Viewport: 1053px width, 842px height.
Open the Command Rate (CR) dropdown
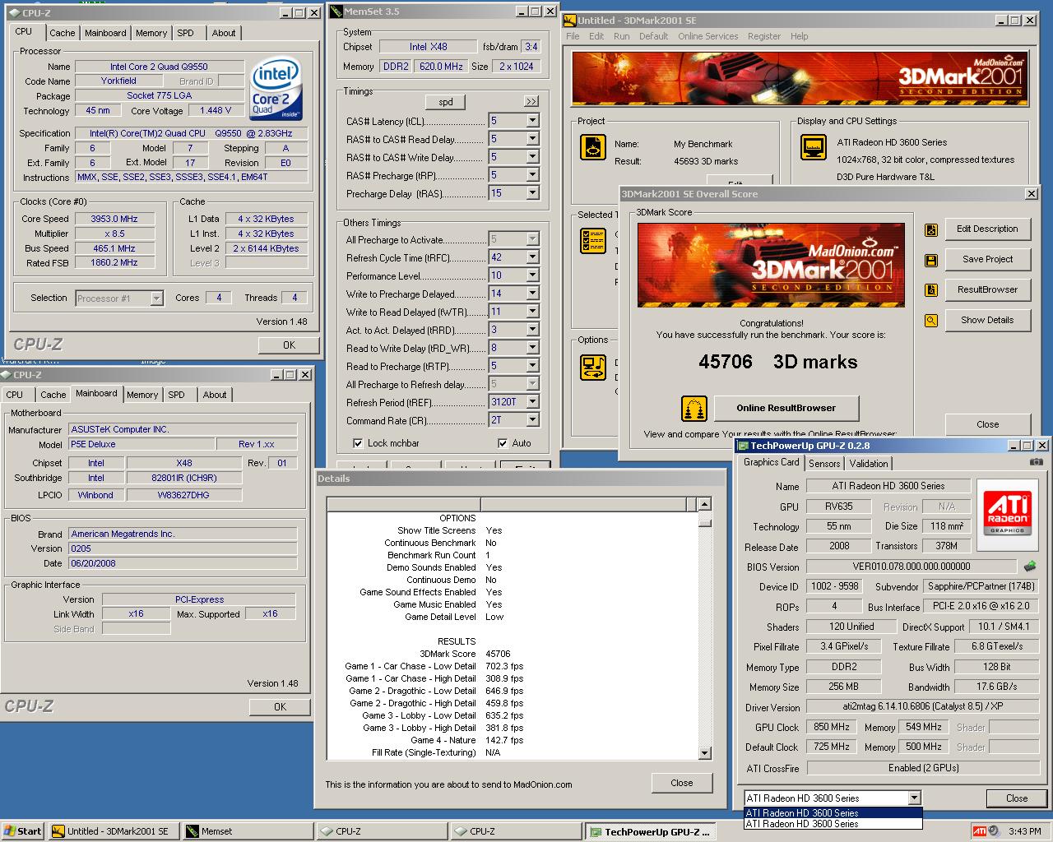click(532, 420)
